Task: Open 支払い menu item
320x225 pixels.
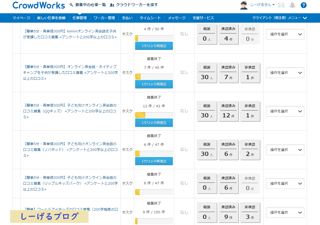Action: [127, 18]
